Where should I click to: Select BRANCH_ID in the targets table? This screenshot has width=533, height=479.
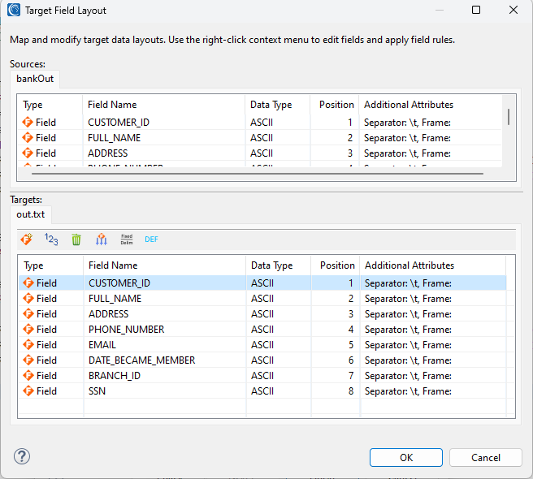(262, 376)
